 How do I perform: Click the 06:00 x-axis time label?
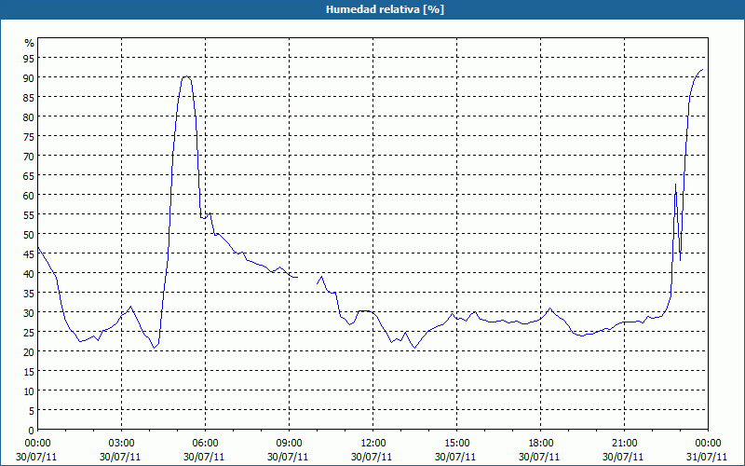(x=205, y=444)
